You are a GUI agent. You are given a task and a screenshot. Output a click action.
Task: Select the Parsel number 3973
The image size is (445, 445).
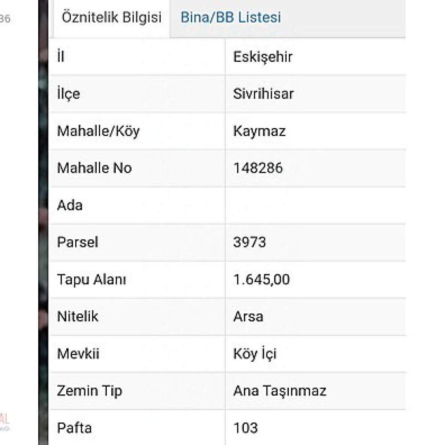250,243
